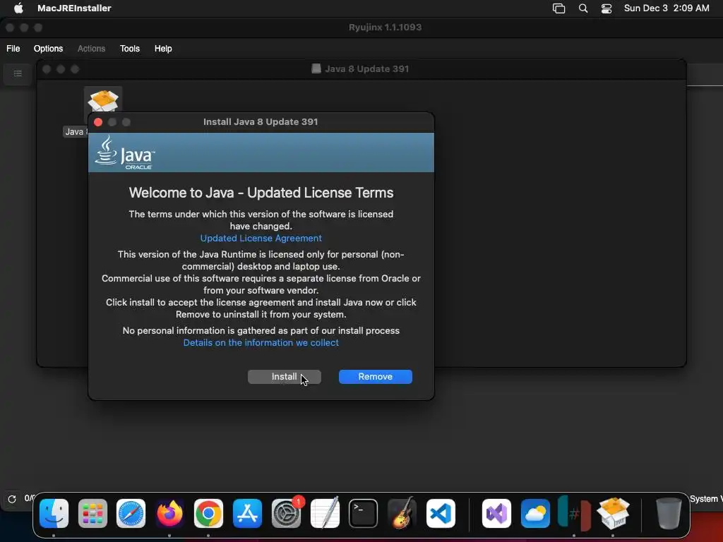Screen dimensions: 723x542
Task: Open the Actions menu in Ryujinx
Action: tap(91, 49)
